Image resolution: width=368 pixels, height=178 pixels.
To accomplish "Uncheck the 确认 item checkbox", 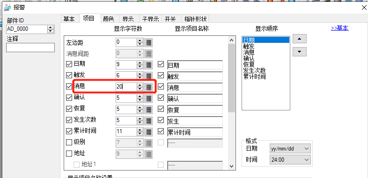I will pos(69,98).
